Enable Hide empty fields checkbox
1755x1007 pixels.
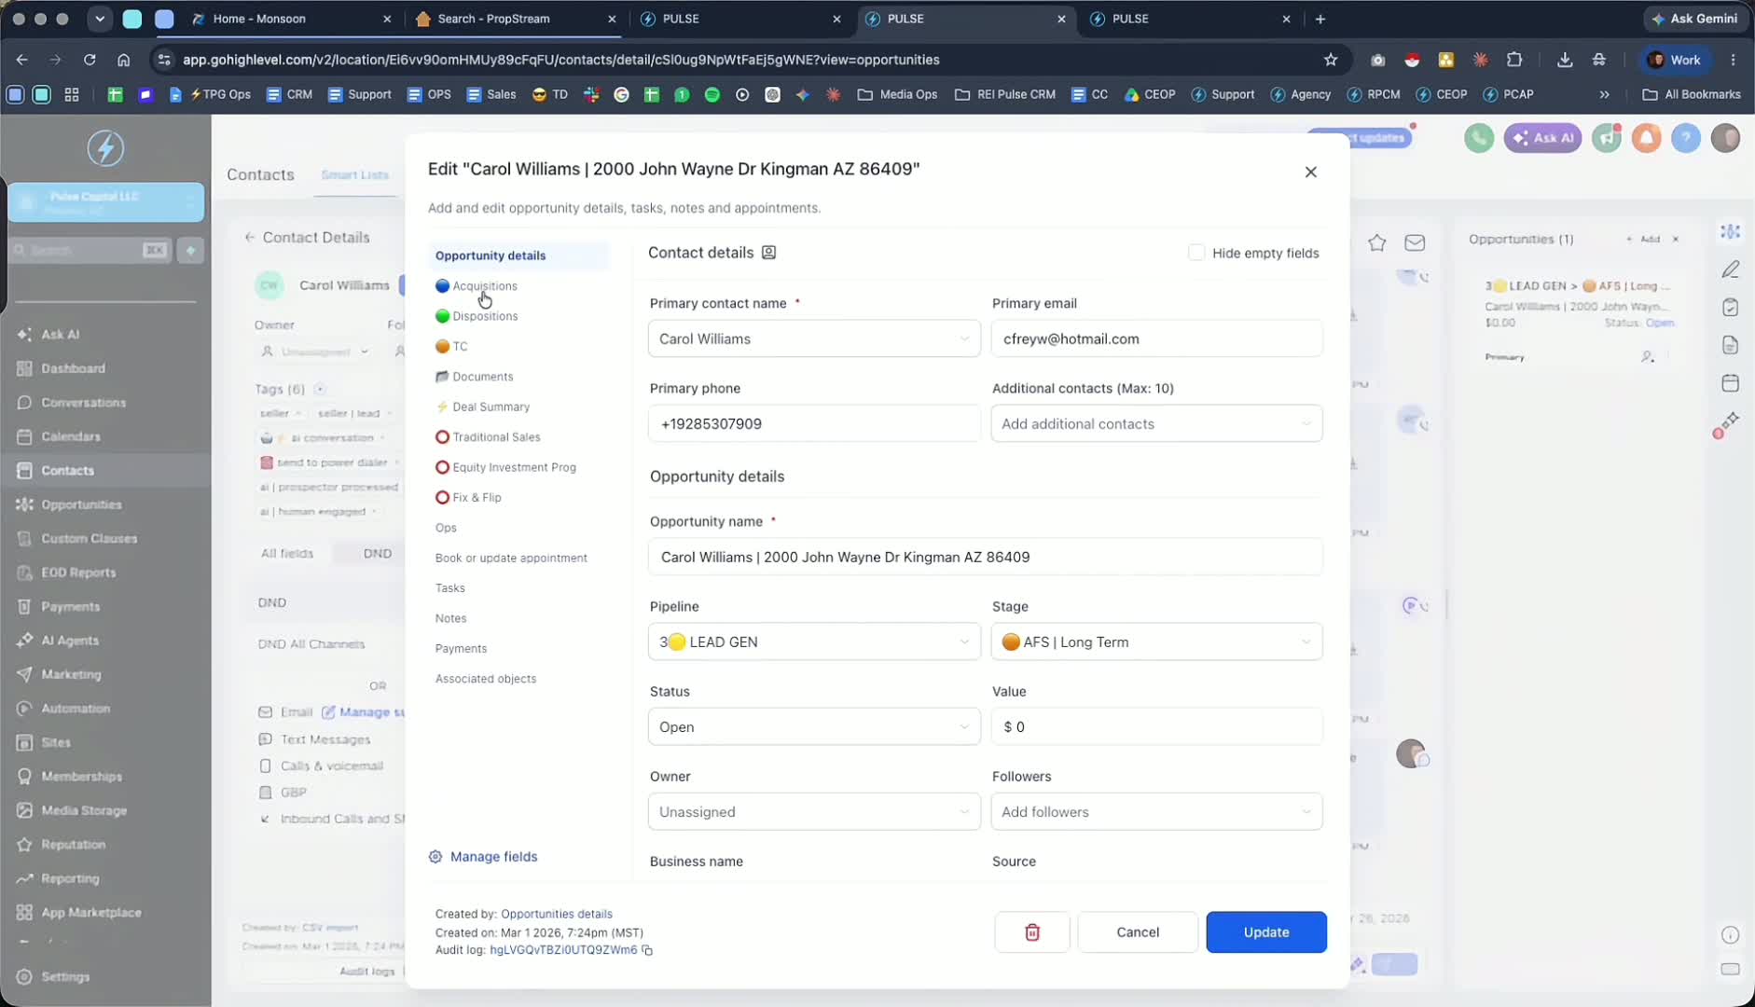tap(1196, 253)
